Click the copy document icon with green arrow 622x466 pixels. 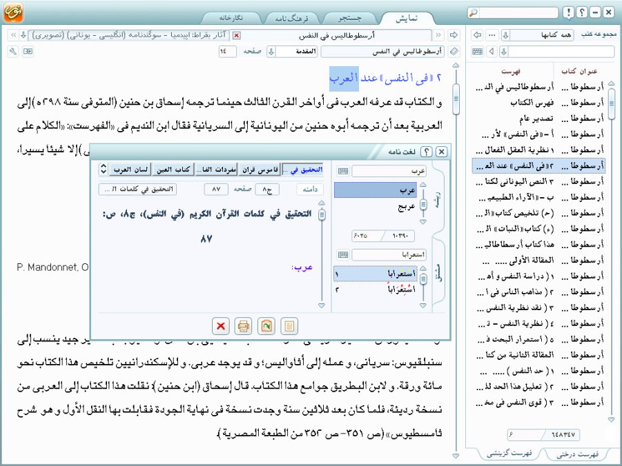(x=266, y=326)
